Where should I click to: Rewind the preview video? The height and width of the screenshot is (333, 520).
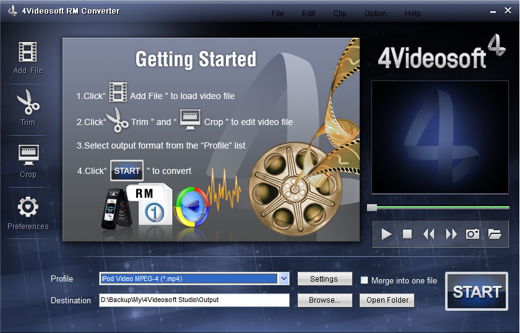click(x=429, y=234)
